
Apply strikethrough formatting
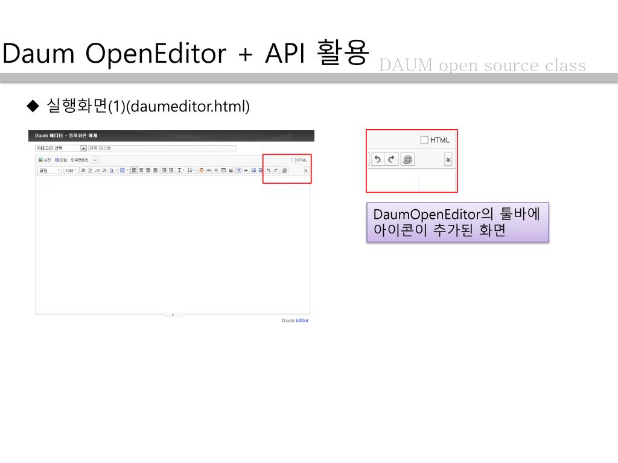(104, 171)
